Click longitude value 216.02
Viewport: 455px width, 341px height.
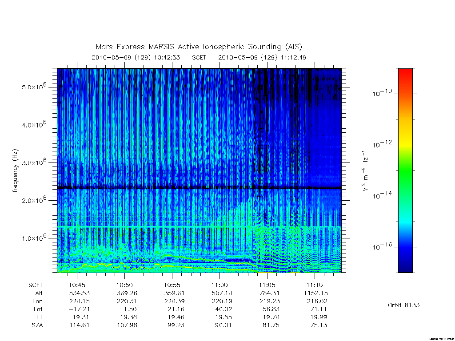[x=317, y=301]
